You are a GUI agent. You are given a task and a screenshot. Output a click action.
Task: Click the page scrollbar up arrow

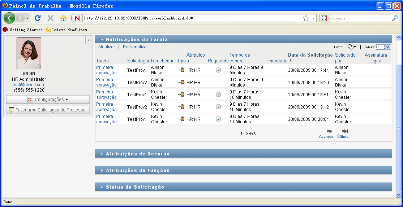coord(399,38)
